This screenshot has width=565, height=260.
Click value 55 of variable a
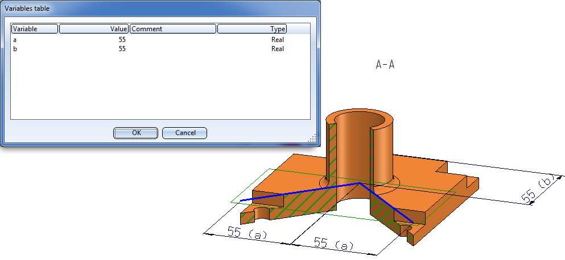click(x=122, y=40)
